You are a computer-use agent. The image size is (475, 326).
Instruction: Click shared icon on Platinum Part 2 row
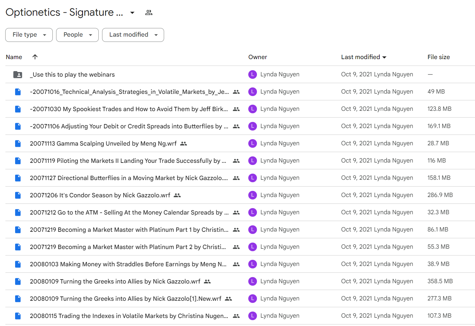[236, 247]
